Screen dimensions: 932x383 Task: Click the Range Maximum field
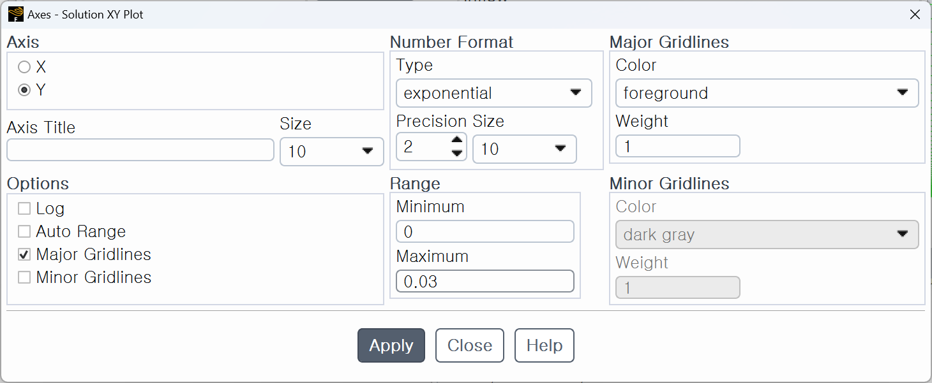coord(485,281)
